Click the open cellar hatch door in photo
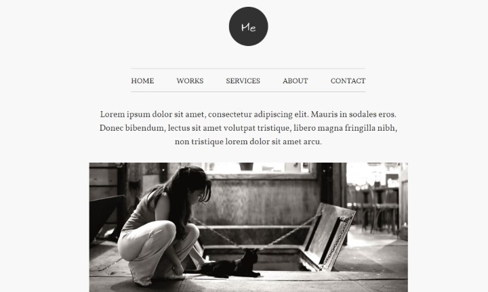 pyautogui.click(x=327, y=237)
